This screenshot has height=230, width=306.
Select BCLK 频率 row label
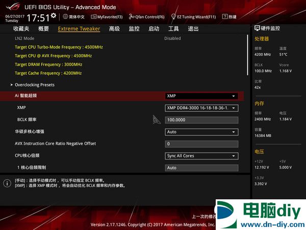point(27,120)
